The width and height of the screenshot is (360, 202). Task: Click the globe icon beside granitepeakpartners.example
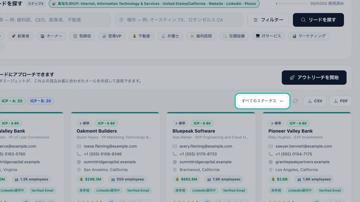coord(271,162)
